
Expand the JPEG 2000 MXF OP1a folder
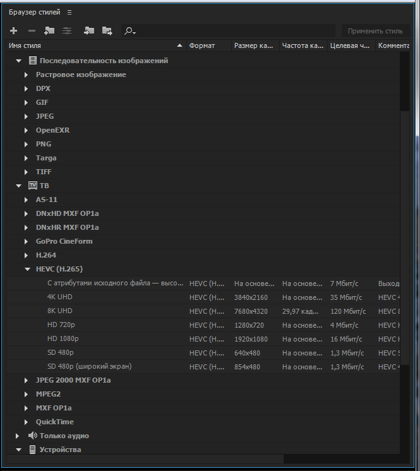(x=26, y=380)
